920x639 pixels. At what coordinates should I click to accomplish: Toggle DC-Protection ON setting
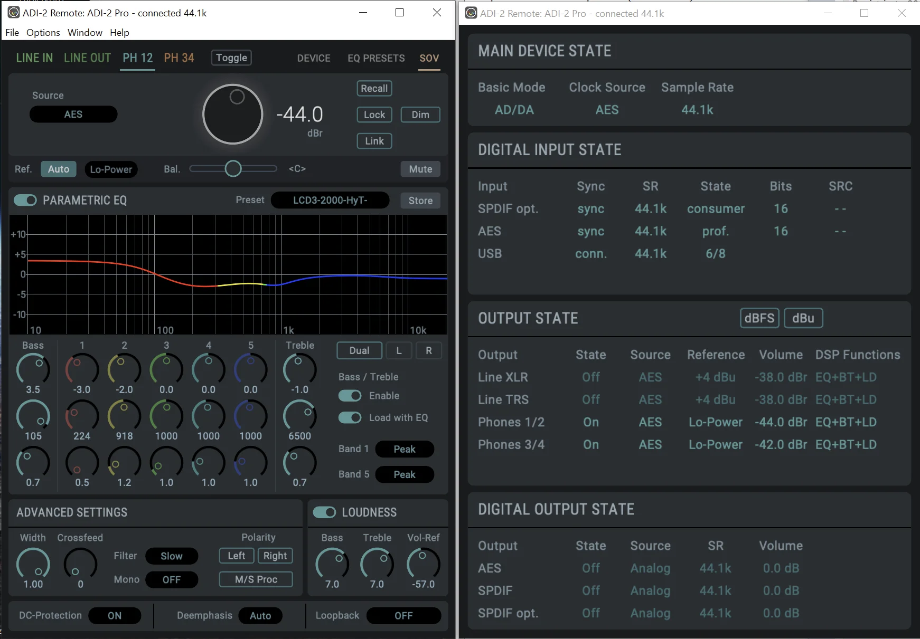[115, 616]
